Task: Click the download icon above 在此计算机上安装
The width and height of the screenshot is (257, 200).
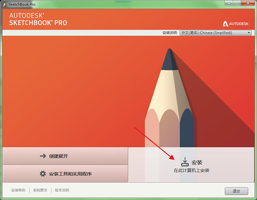Action: coord(185,162)
